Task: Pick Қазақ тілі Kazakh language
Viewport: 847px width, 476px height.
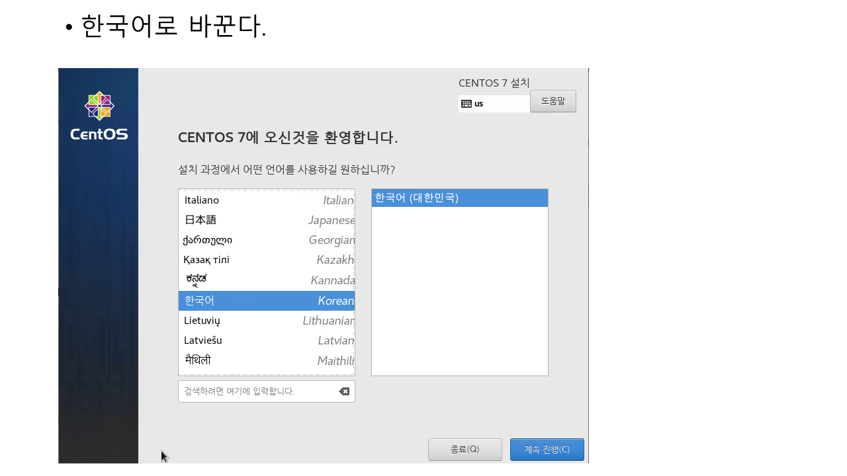Action: [266, 260]
